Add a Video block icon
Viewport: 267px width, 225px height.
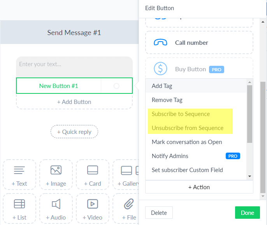click(x=93, y=204)
